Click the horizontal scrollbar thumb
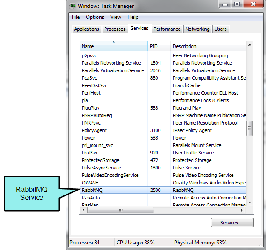Viewport: 266px width, 250px height. [121, 210]
